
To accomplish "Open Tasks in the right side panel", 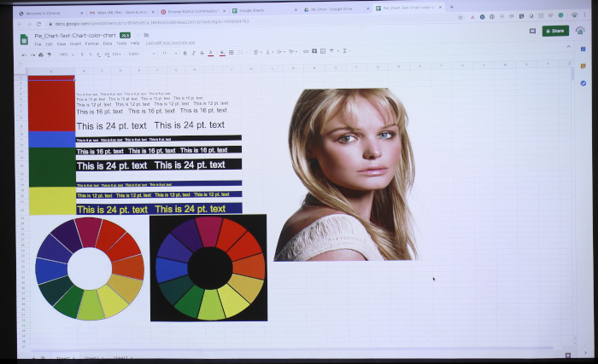I will tap(583, 83).
